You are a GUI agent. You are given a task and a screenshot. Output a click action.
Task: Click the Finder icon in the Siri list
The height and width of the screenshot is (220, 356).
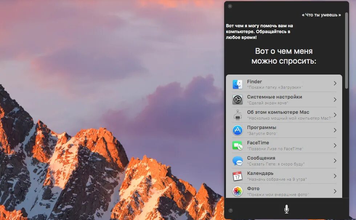(238, 84)
